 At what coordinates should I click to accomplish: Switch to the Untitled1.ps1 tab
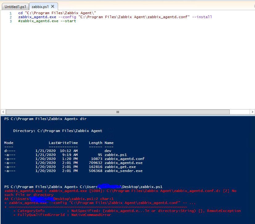pyautogui.click(x=15, y=6)
